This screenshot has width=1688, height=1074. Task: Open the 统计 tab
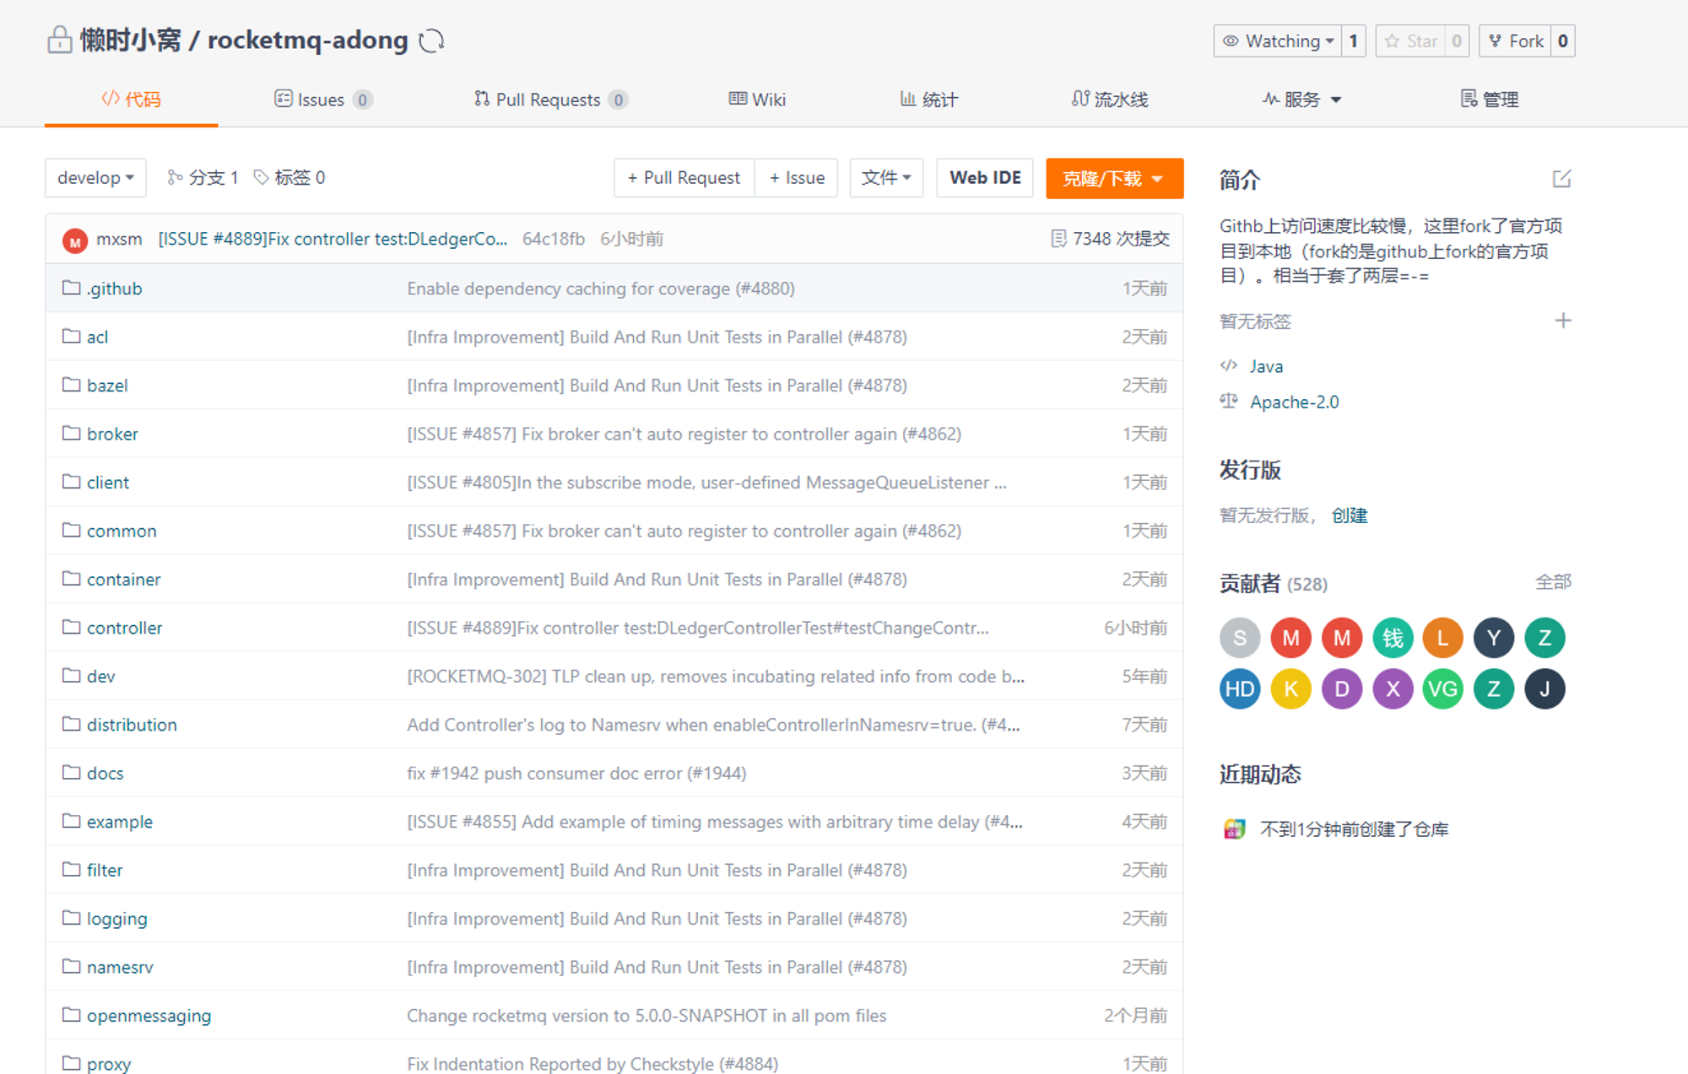tap(928, 100)
